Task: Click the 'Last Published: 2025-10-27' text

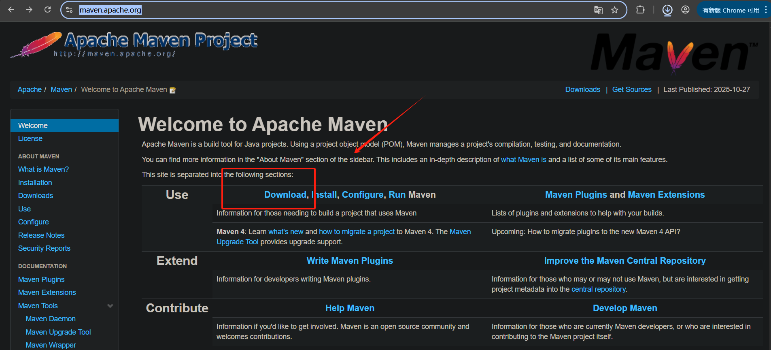Action: click(x=707, y=90)
